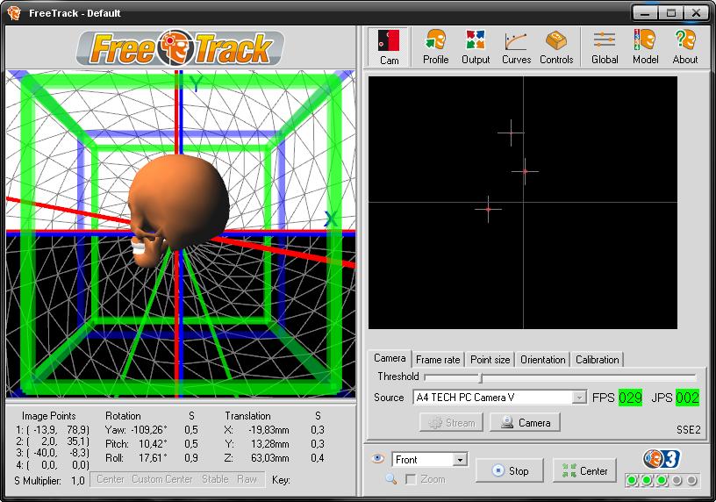The width and height of the screenshot is (716, 502).
Task: Close the FreeTrack window
Action: click(x=696, y=13)
